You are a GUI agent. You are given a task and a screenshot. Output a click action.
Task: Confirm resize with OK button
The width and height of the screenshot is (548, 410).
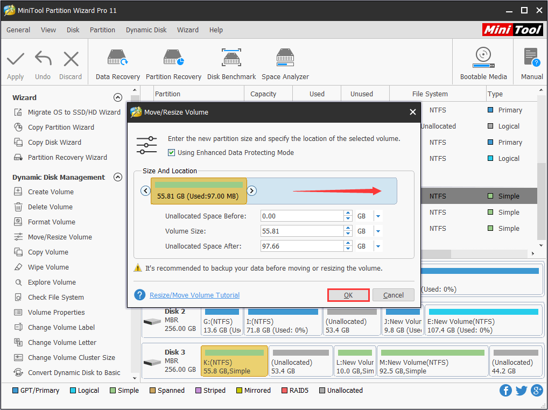pyautogui.click(x=348, y=295)
